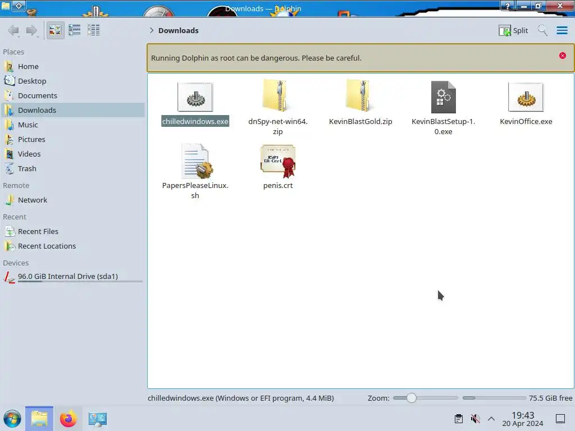This screenshot has width=575, height=431.
Task: Click the title bar help button
Action: coord(508,6)
